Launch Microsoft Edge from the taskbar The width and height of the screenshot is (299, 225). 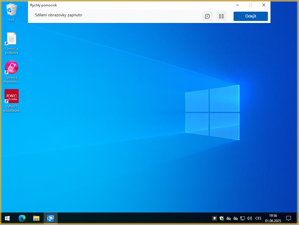tap(22, 218)
